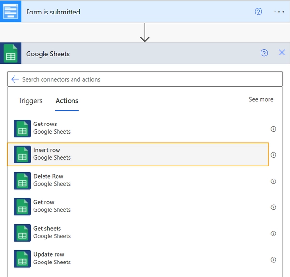Screen dimensions: 290x277
Task: Choose the Insert row action
Action: pos(138,154)
